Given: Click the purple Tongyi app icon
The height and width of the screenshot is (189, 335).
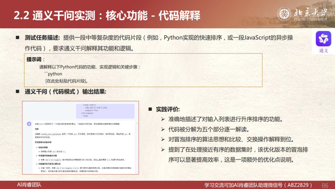Looking at the screenshot, I should pyautogui.click(x=324, y=39).
